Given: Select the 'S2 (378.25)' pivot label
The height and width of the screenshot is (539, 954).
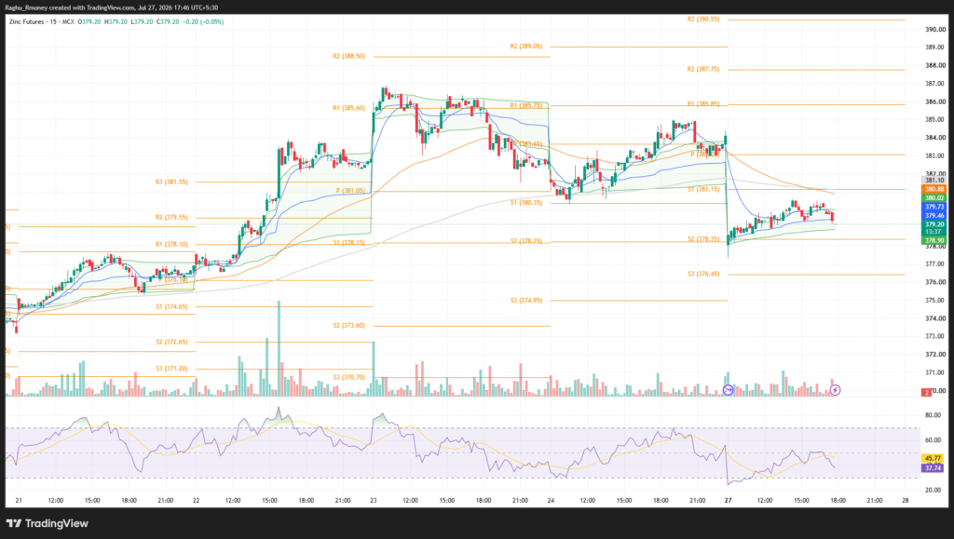Looking at the screenshot, I should tap(525, 241).
